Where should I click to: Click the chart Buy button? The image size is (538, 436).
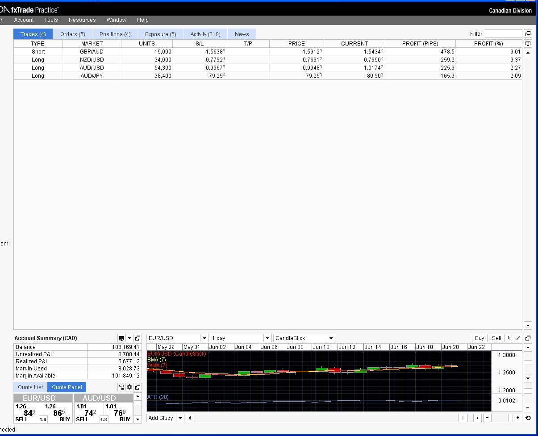pyautogui.click(x=480, y=338)
